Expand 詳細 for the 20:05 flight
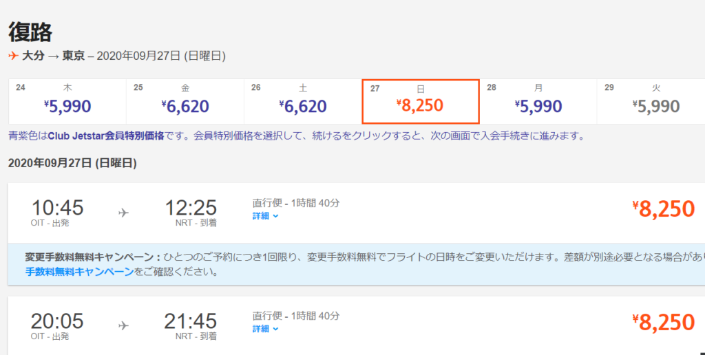705x355 pixels. (265, 329)
